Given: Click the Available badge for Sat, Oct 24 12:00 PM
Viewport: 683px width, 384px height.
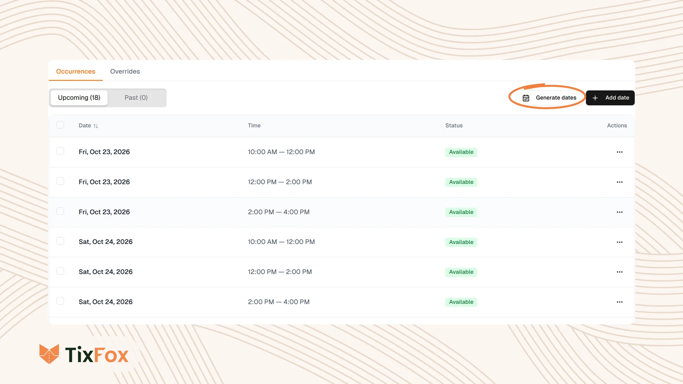Looking at the screenshot, I should [461, 272].
